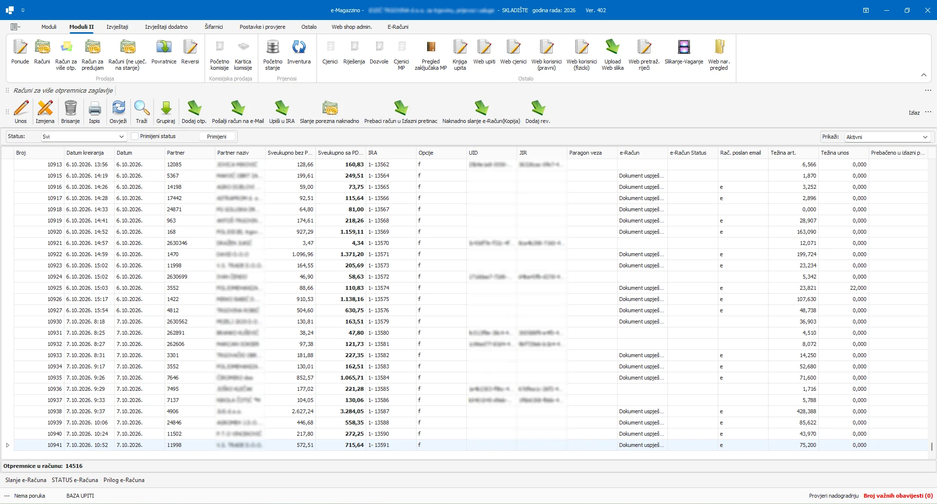Click the Ispis printer icon
Image resolution: width=937 pixels, height=504 pixels.
[x=95, y=108]
